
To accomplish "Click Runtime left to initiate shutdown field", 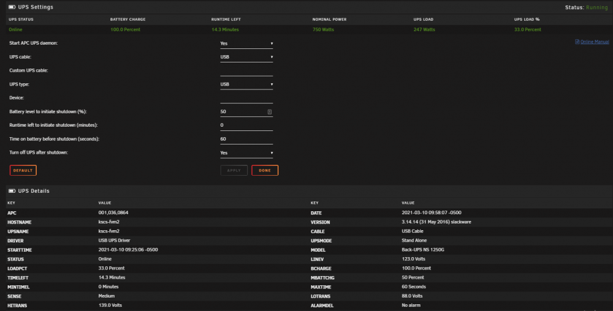I will (246, 126).
